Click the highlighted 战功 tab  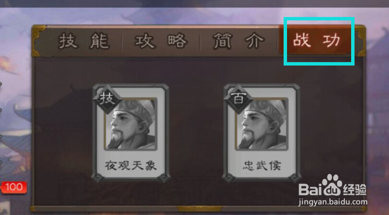pyautogui.click(x=316, y=40)
